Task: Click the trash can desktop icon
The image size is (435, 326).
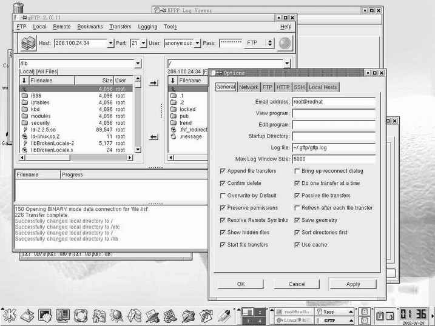Action: pyautogui.click(x=18, y=8)
